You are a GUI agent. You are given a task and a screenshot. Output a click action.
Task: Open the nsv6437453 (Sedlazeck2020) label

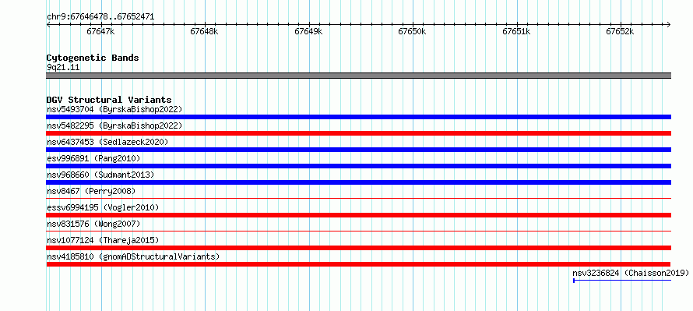coord(107,142)
